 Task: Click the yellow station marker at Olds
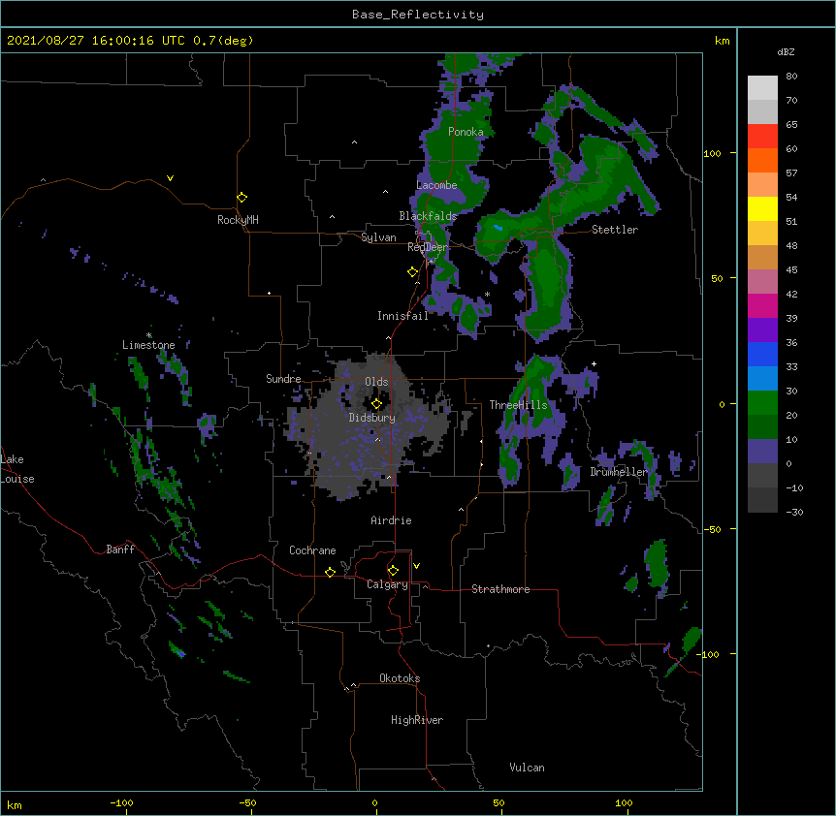[x=376, y=404]
